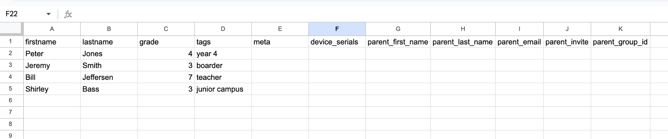Click the name box showing F22
668x139 pixels.
[x=23, y=14]
